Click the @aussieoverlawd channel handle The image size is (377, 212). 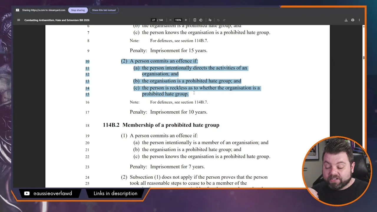pos(52,193)
